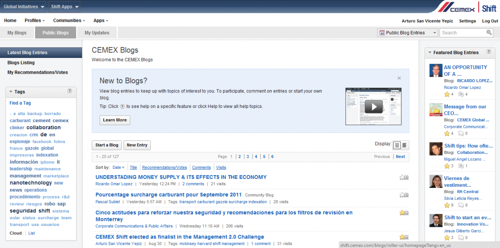Go to page 6
The image size is (500, 248).
[x=272, y=157]
